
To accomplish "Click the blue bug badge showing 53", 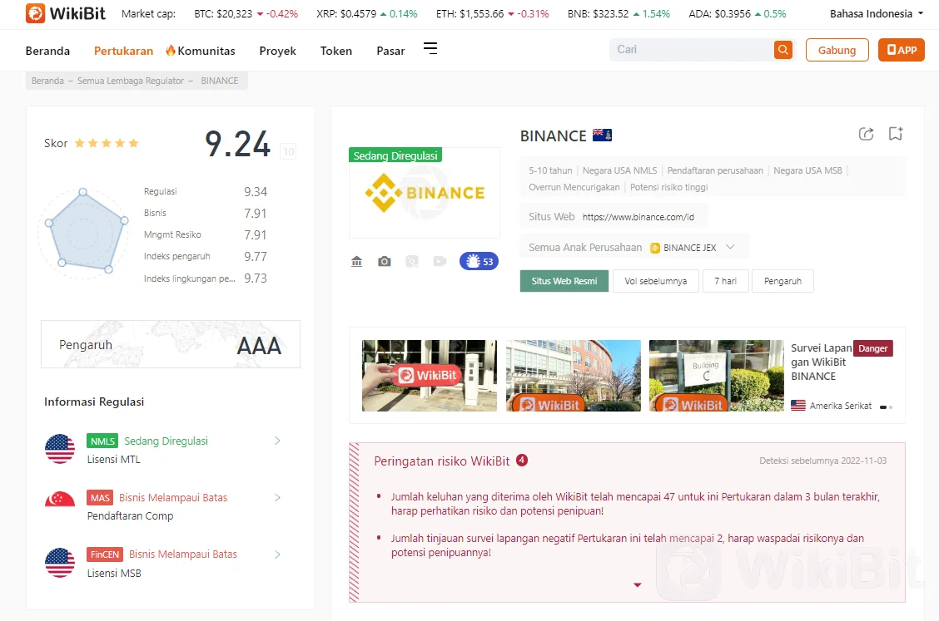I will (x=479, y=262).
